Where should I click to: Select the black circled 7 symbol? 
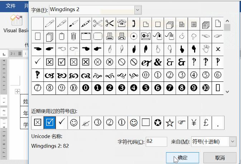(170, 88)
